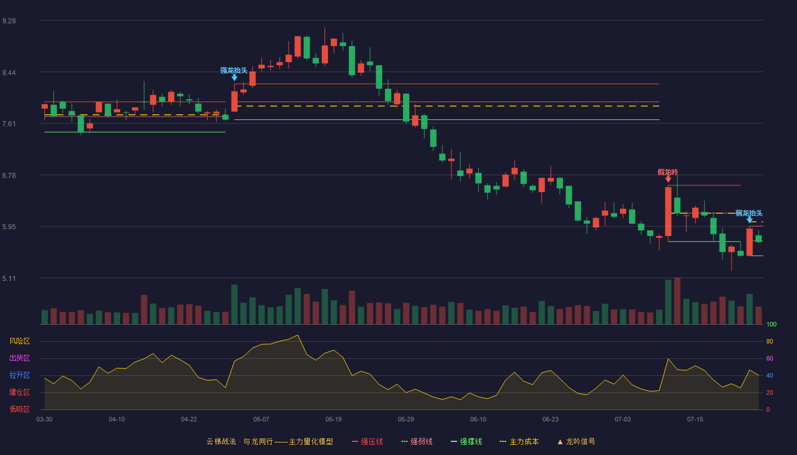The height and width of the screenshot is (455, 797).
Task: Click the 弱龙抬头 blue arrow marker
Action: click(x=750, y=220)
